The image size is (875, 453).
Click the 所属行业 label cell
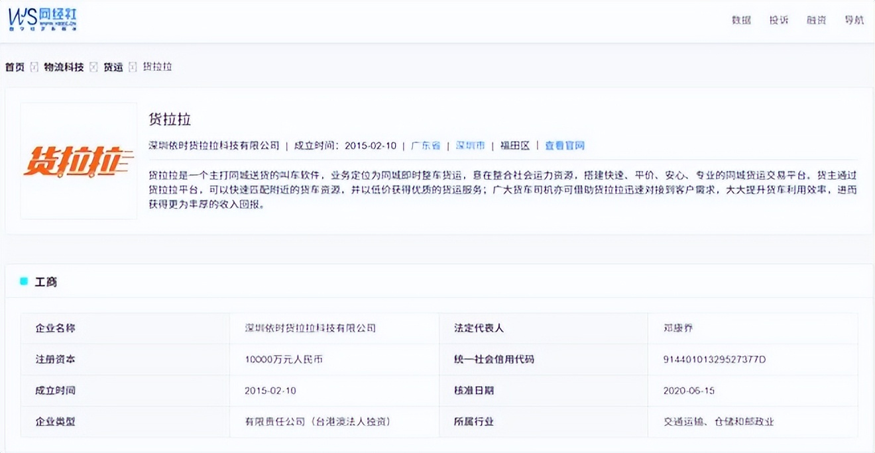click(x=544, y=422)
